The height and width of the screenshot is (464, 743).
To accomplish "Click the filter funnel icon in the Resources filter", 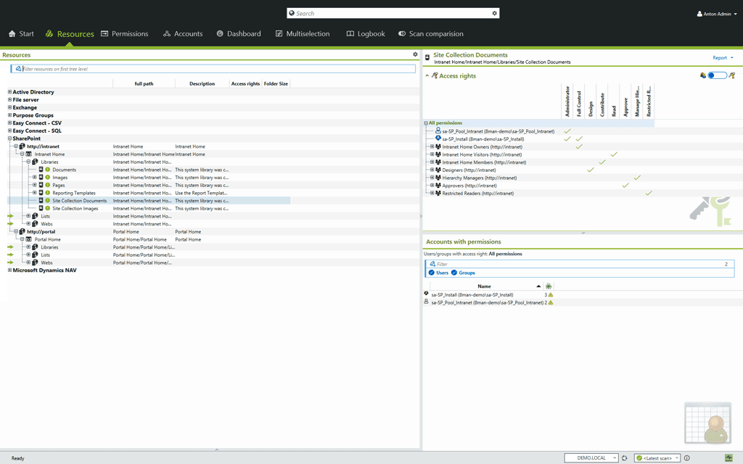I will point(18,69).
